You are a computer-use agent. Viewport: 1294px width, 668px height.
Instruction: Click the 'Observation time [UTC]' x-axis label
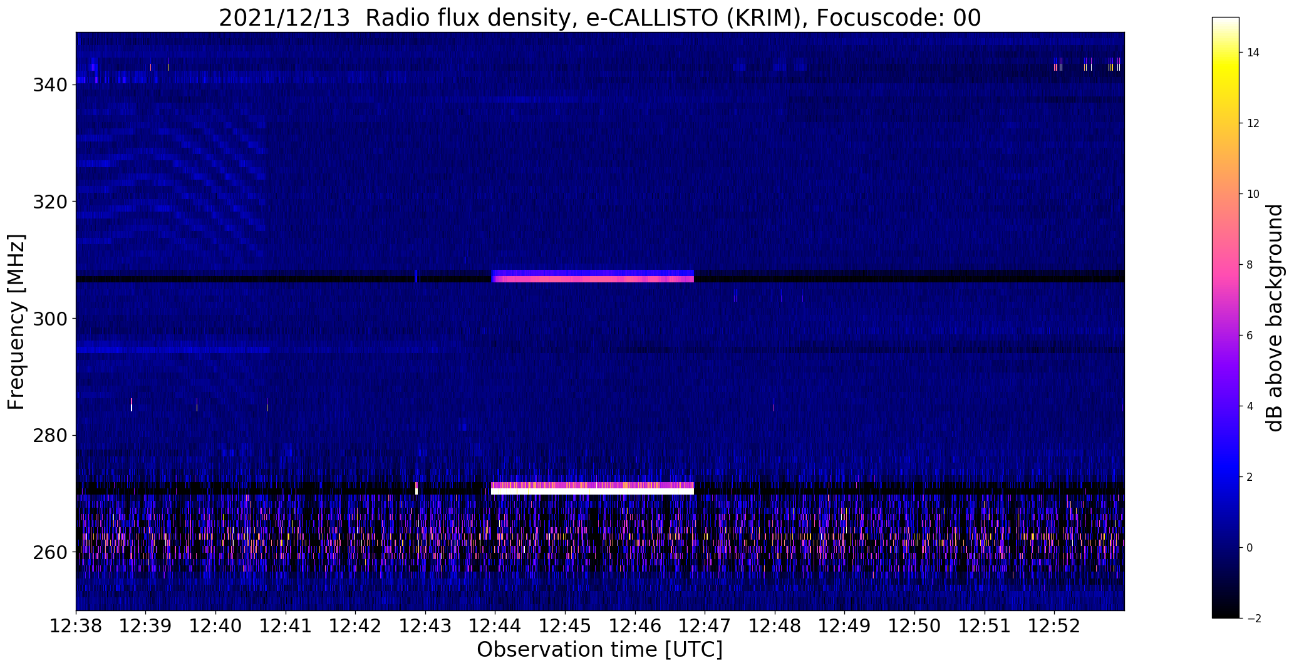click(x=599, y=650)
